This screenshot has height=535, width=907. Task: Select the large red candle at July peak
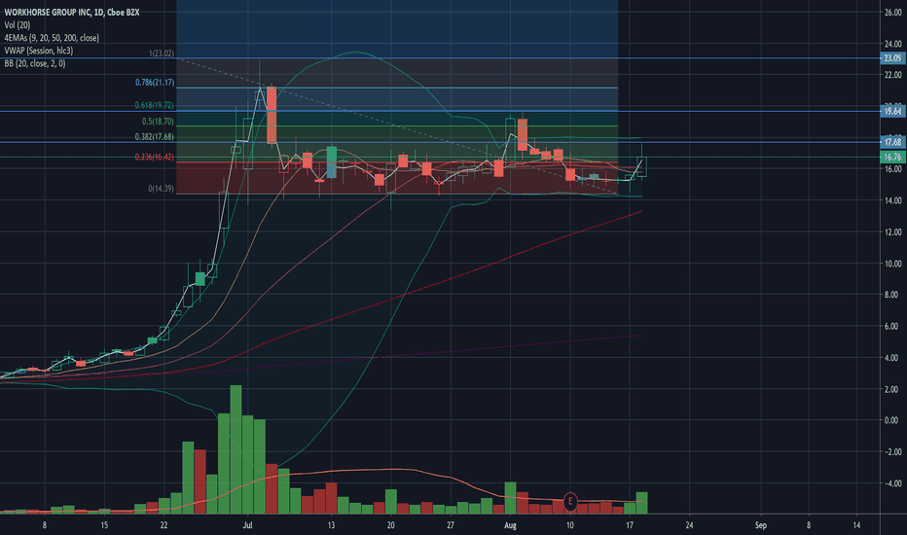coord(272,115)
